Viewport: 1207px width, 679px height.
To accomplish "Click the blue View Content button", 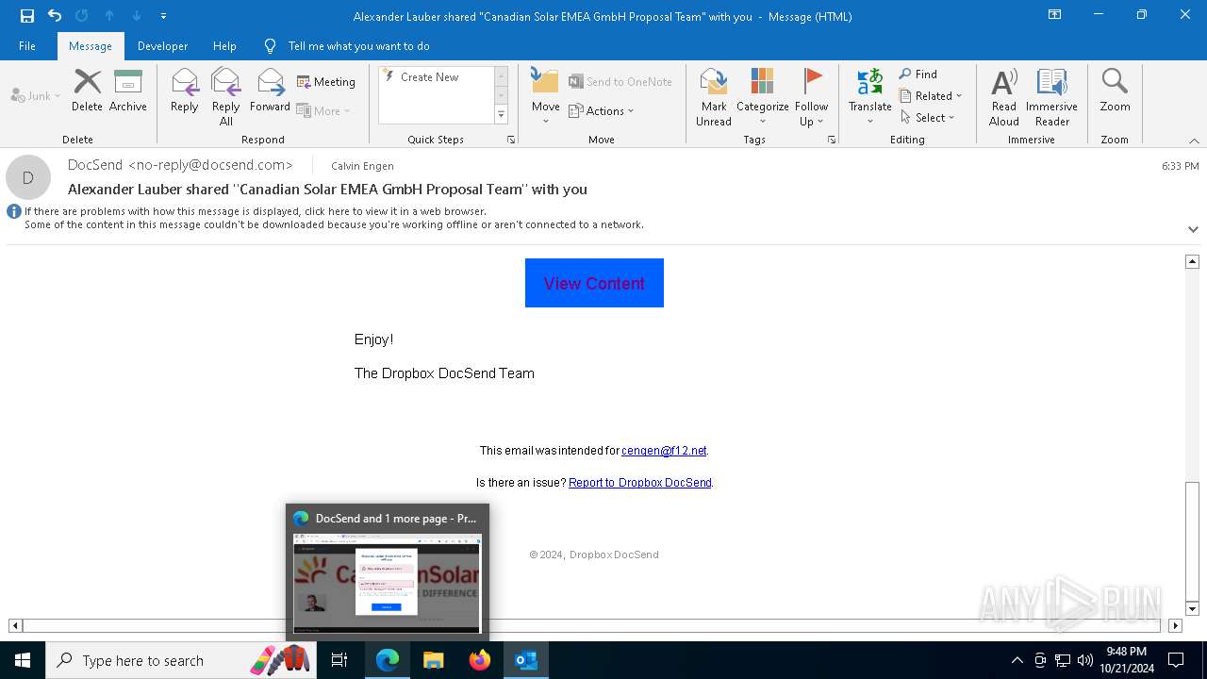I will pos(594,283).
